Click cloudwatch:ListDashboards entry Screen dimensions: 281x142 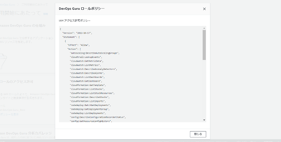pos(87,77)
